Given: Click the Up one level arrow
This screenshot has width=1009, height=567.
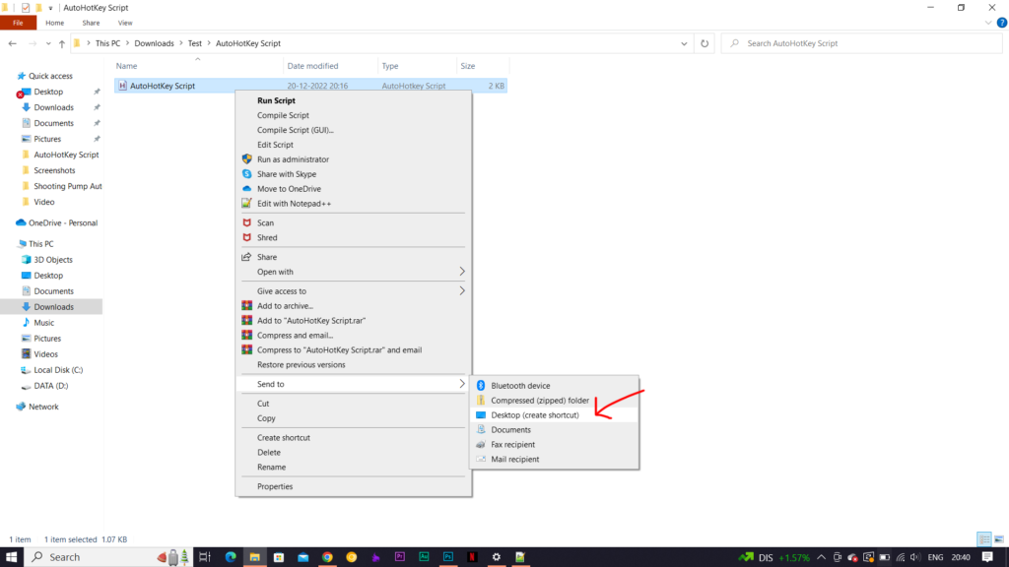Looking at the screenshot, I should [x=62, y=43].
